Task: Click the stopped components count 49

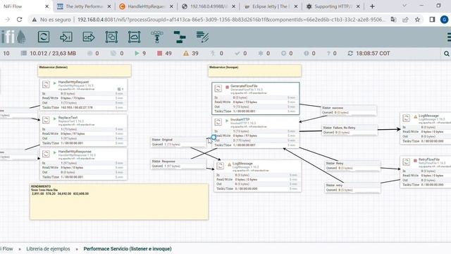Action: click(x=164, y=54)
